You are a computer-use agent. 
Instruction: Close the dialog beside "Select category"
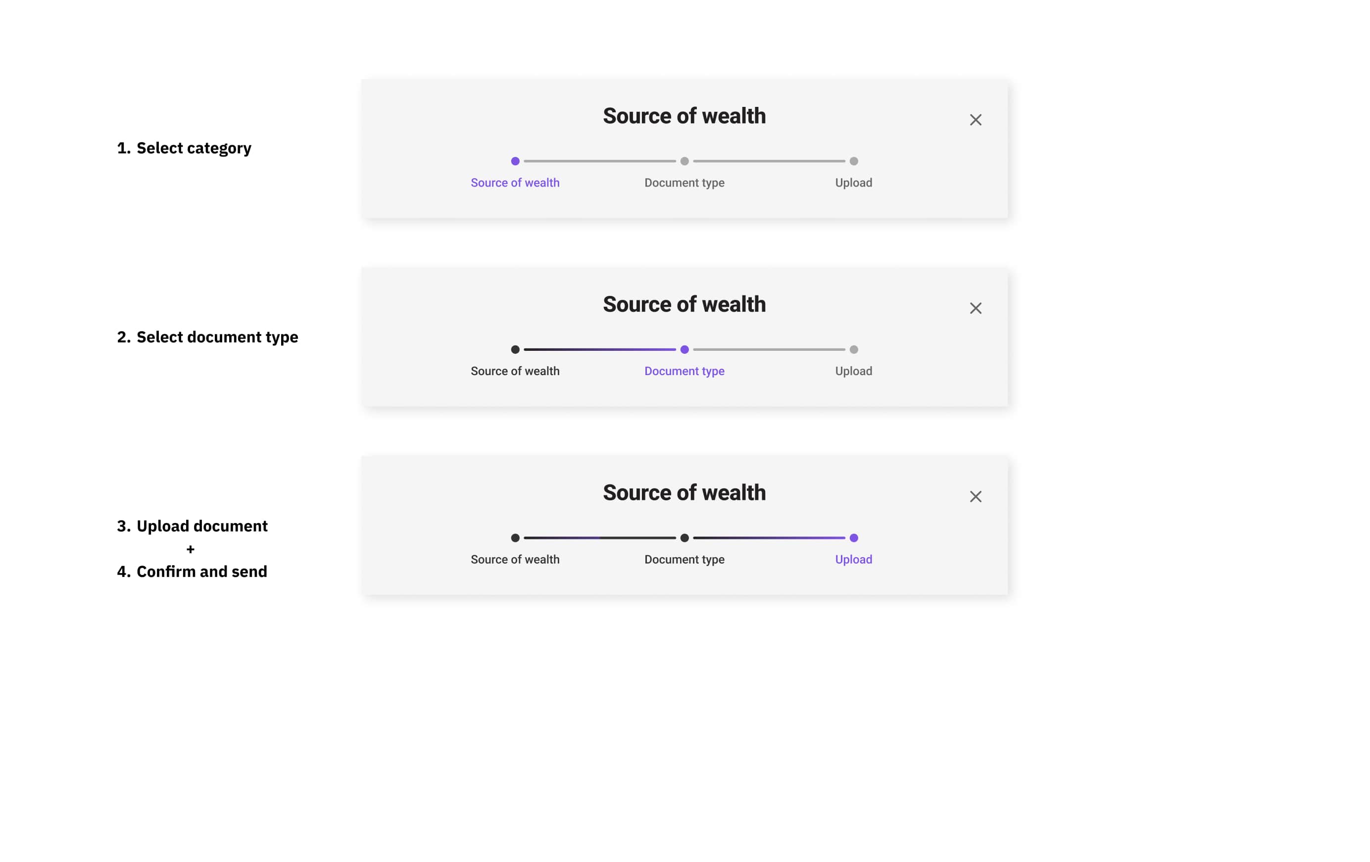click(x=975, y=120)
